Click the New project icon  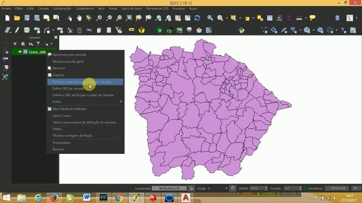point(7,18)
